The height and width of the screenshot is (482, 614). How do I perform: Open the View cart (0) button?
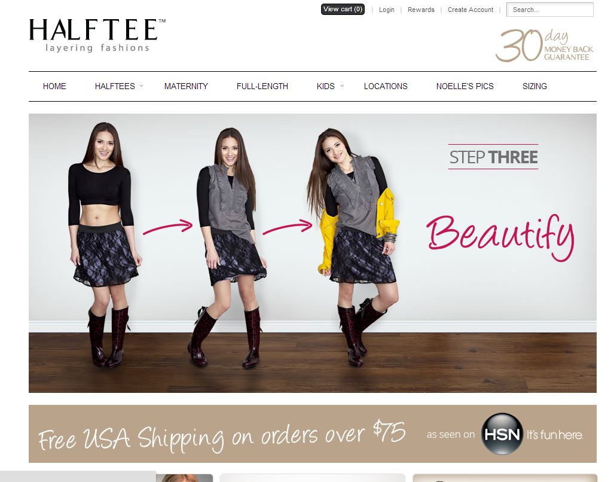[343, 10]
